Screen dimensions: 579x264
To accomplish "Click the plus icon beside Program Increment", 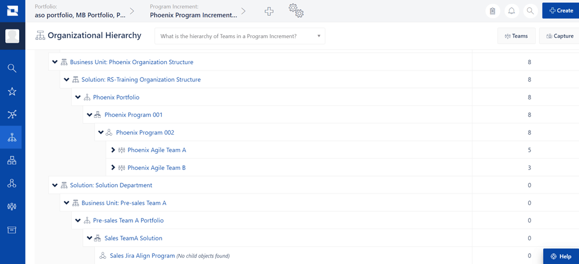I will (269, 11).
